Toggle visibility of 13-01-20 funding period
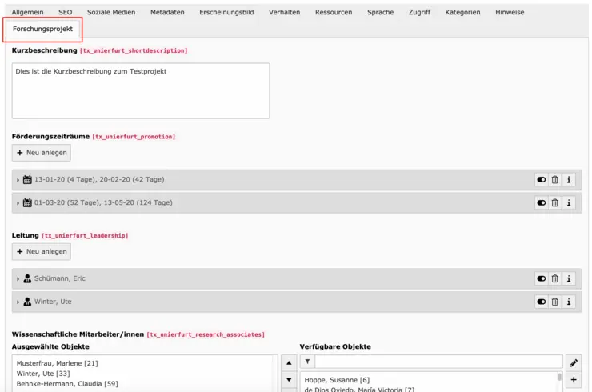Viewport: 592px width, 392px height. click(x=542, y=180)
